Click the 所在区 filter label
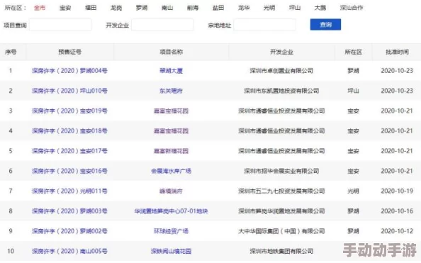 (x=15, y=8)
